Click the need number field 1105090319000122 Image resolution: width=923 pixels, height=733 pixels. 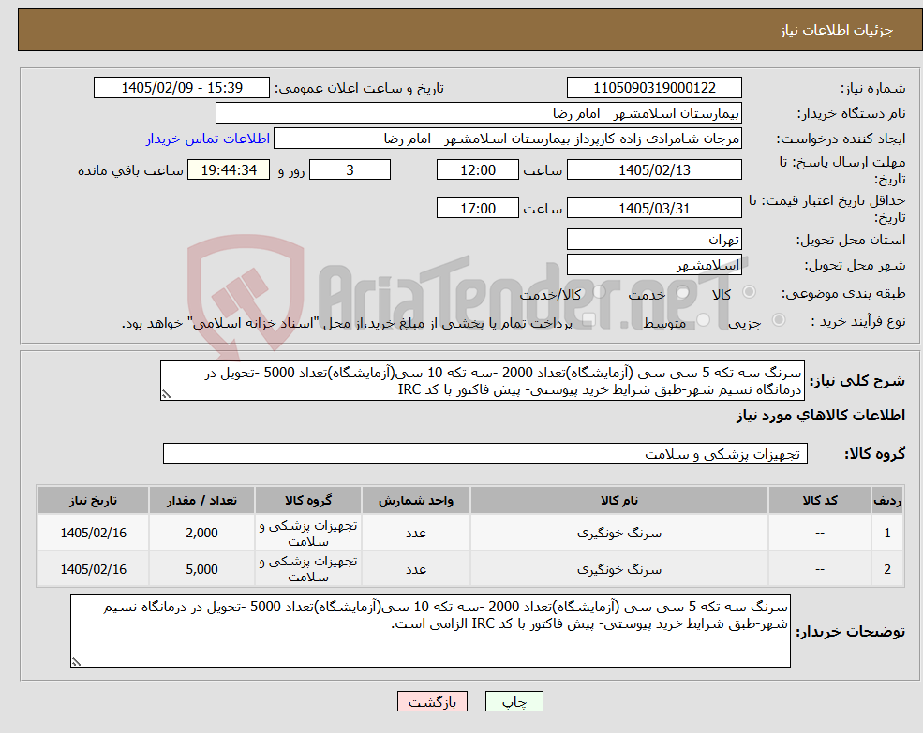pyautogui.click(x=654, y=88)
